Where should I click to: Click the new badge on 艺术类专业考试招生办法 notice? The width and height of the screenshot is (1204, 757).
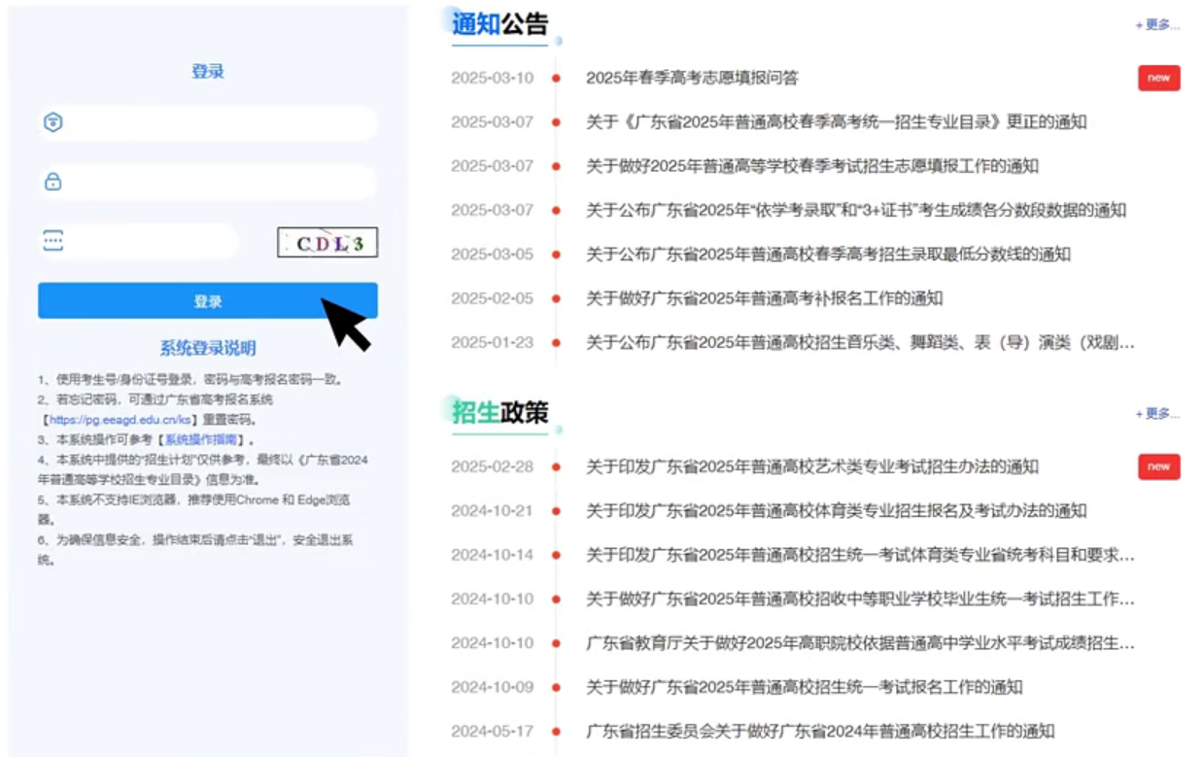1158,466
